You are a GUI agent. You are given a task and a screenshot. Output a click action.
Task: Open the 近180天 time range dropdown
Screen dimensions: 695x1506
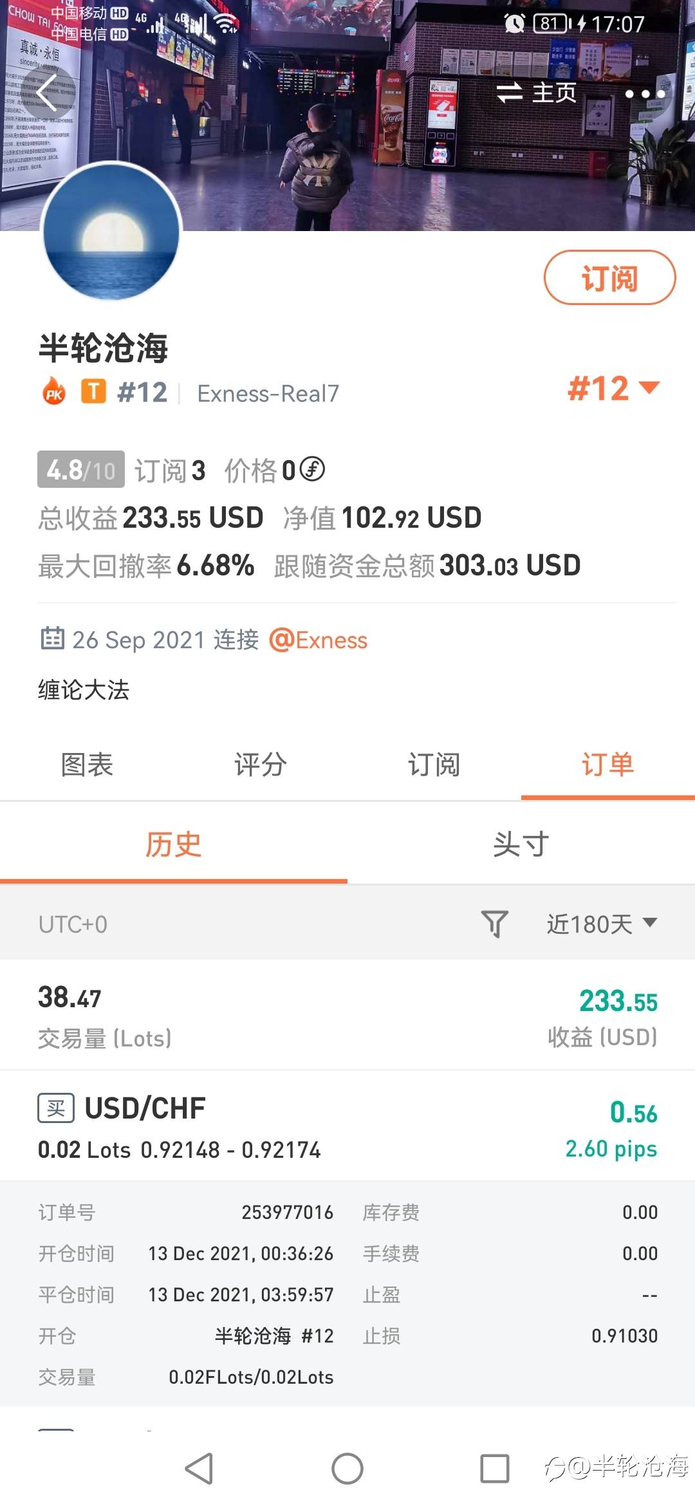[x=602, y=924]
